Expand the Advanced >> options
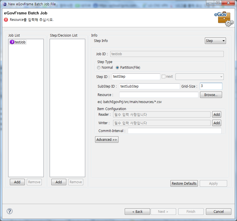 pos(107,140)
